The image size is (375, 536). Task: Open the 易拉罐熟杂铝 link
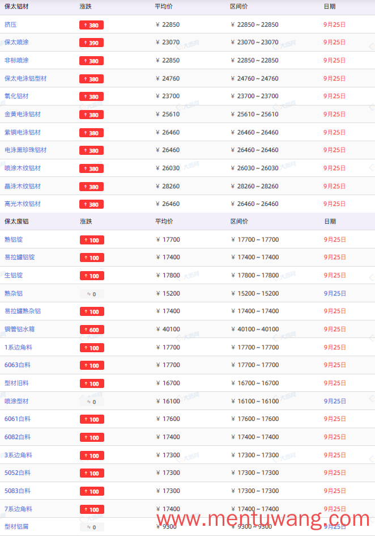pos(23,311)
